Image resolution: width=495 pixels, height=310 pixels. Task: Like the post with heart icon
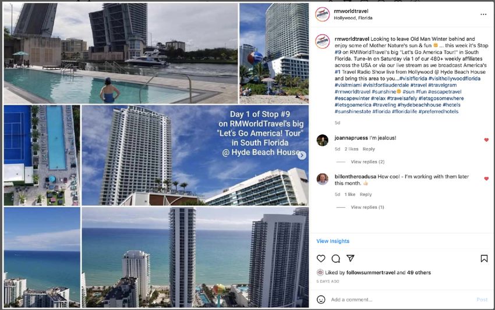[321, 259]
